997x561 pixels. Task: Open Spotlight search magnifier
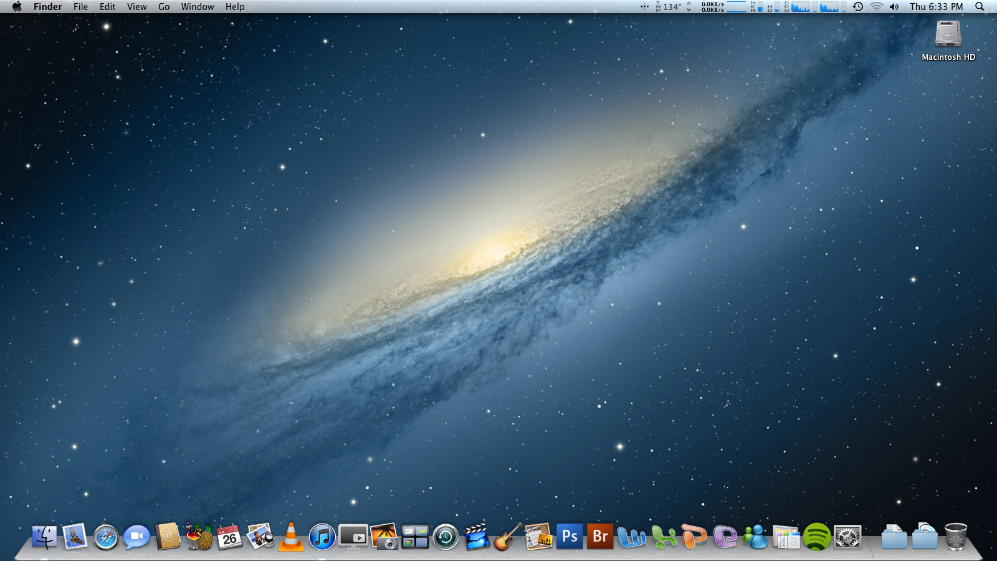980,7
